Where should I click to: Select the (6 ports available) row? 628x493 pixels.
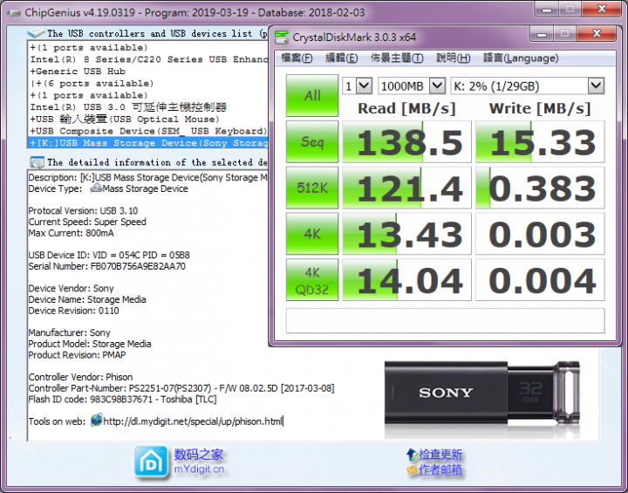pos(92,84)
